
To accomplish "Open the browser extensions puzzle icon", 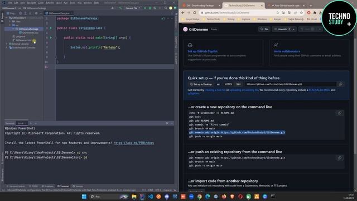I will coord(315,13).
